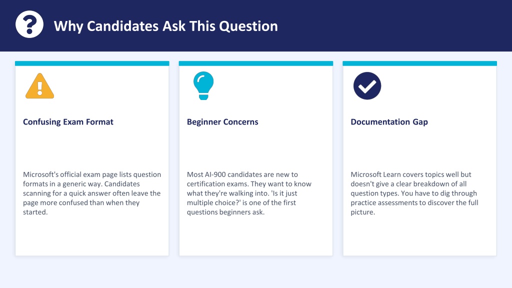Click the orange warning triangle icon

click(x=40, y=86)
